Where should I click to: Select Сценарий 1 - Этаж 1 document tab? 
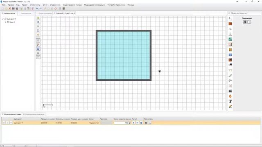point(64,13)
